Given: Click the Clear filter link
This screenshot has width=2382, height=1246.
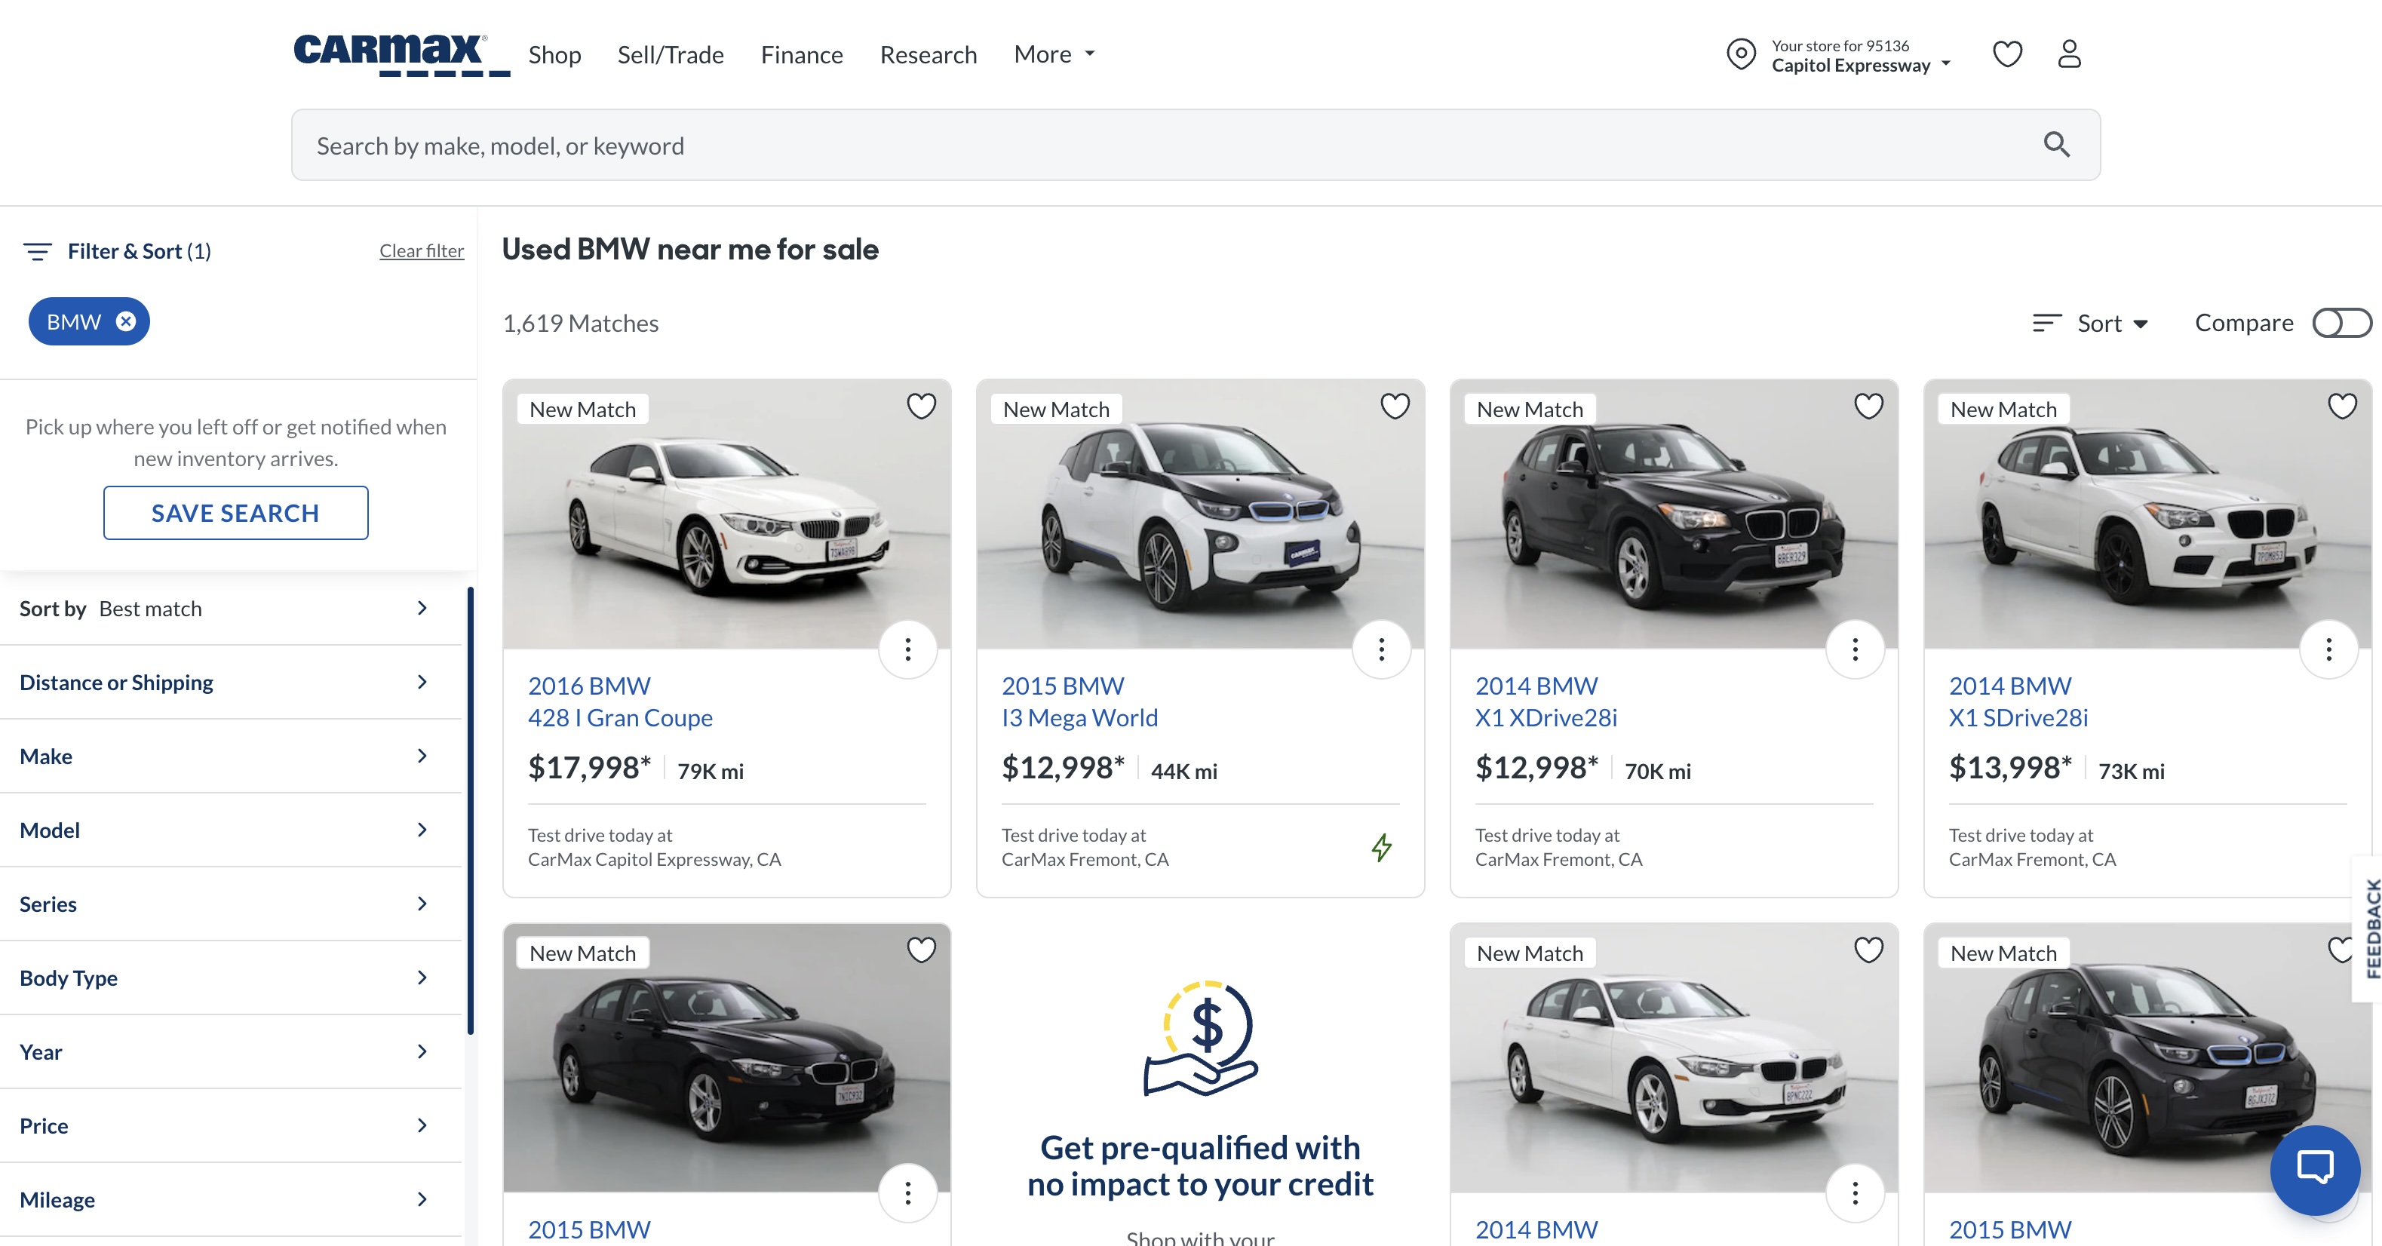Looking at the screenshot, I should pyautogui.click(x=421, y=250).
